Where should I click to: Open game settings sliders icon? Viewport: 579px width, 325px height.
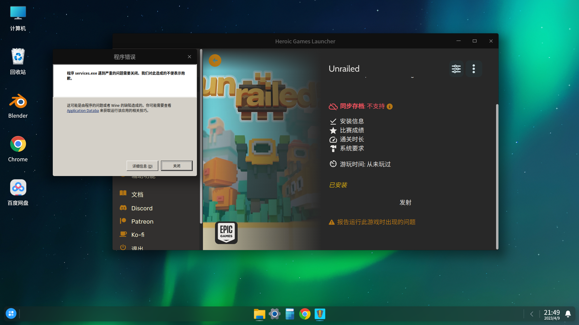456,69
